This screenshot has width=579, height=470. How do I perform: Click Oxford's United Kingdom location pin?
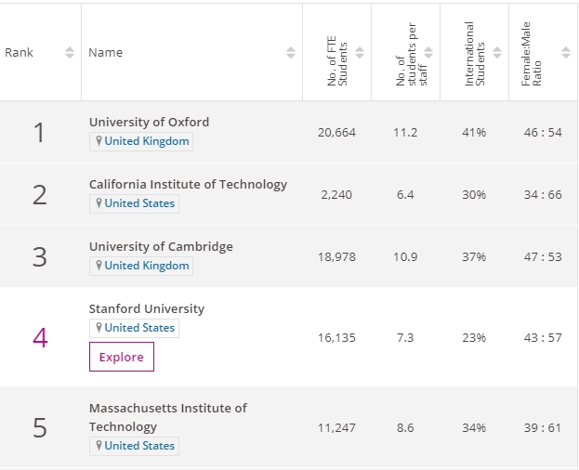99,141
